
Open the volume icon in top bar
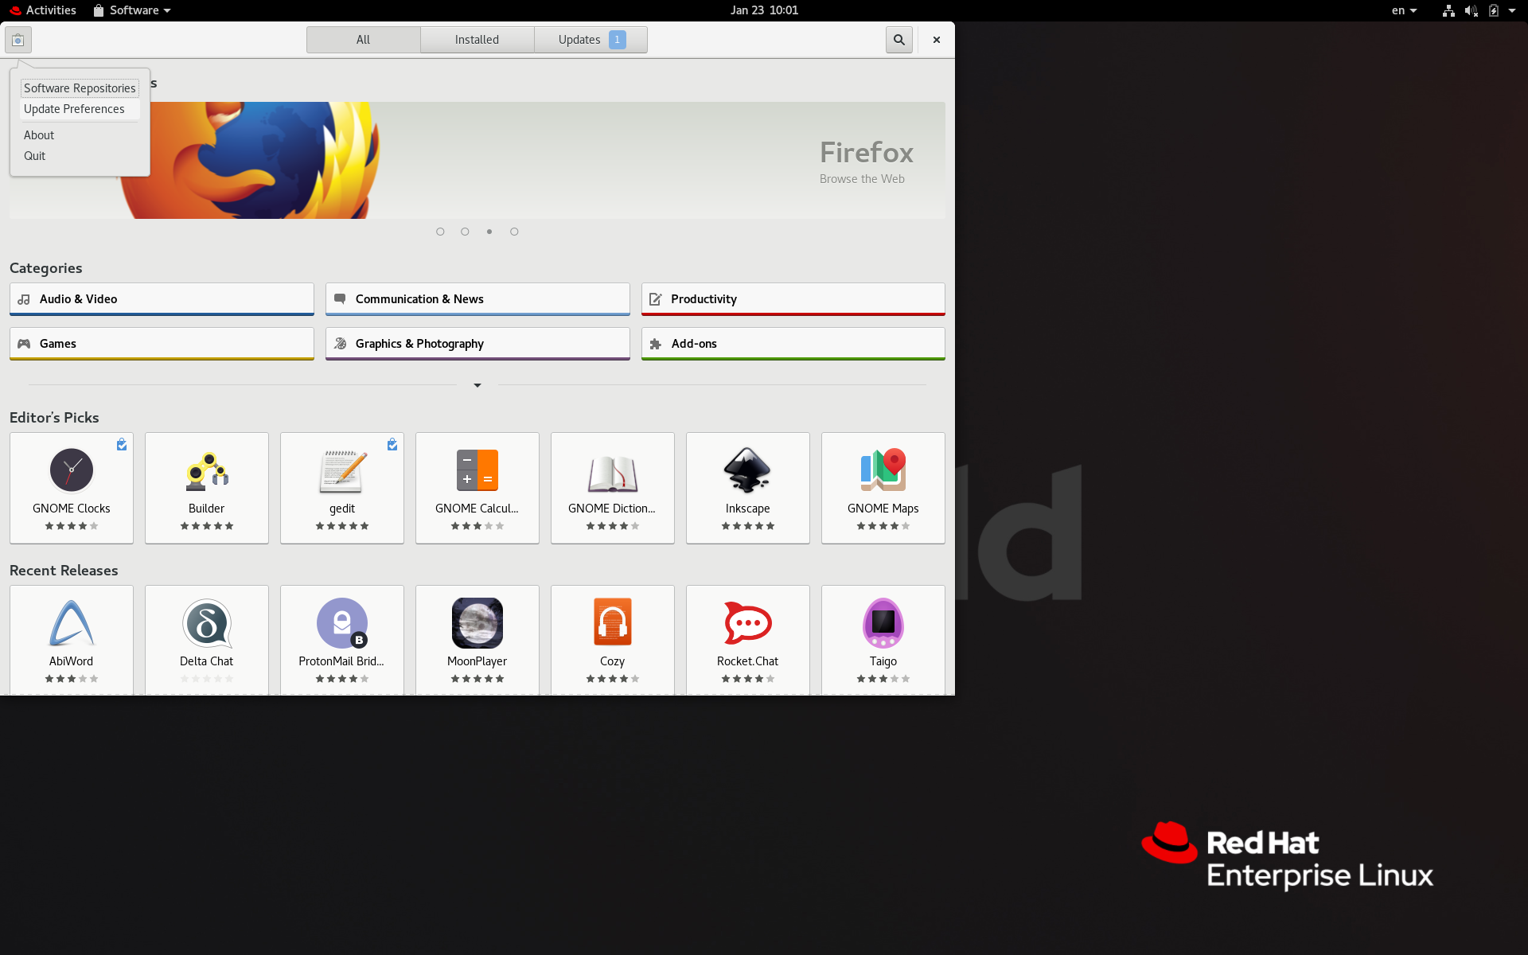(x=1471, y=10)
